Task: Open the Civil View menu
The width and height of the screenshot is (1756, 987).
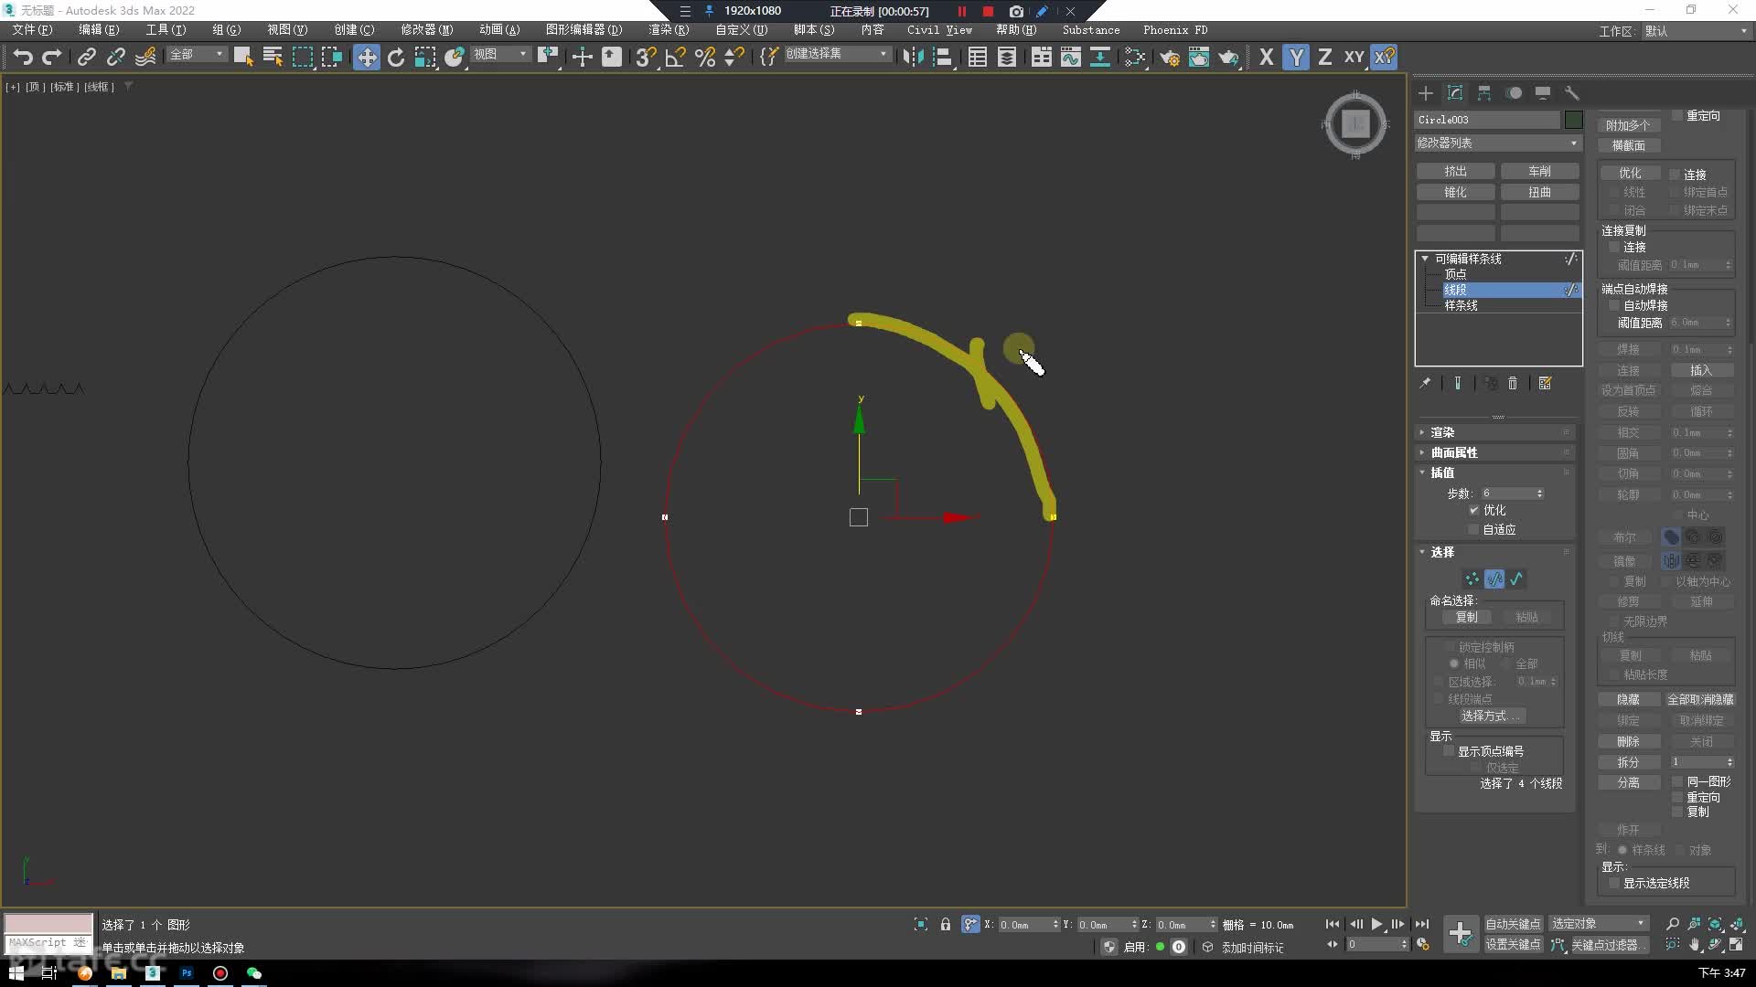Action: (939, 30)
